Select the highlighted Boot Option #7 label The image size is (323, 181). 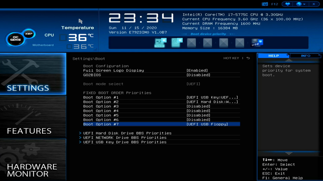point(101,124)
